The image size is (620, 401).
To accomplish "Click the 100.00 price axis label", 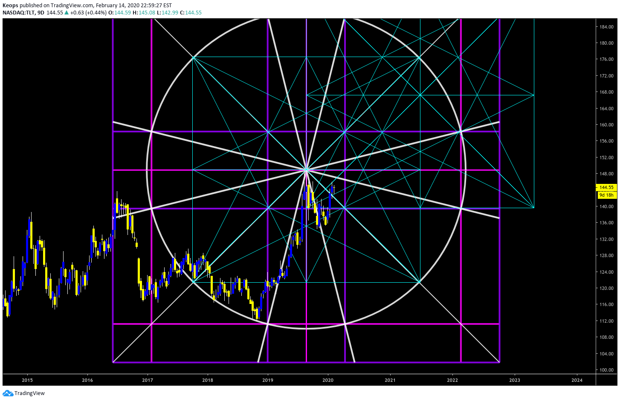I will tap(606, 370).
